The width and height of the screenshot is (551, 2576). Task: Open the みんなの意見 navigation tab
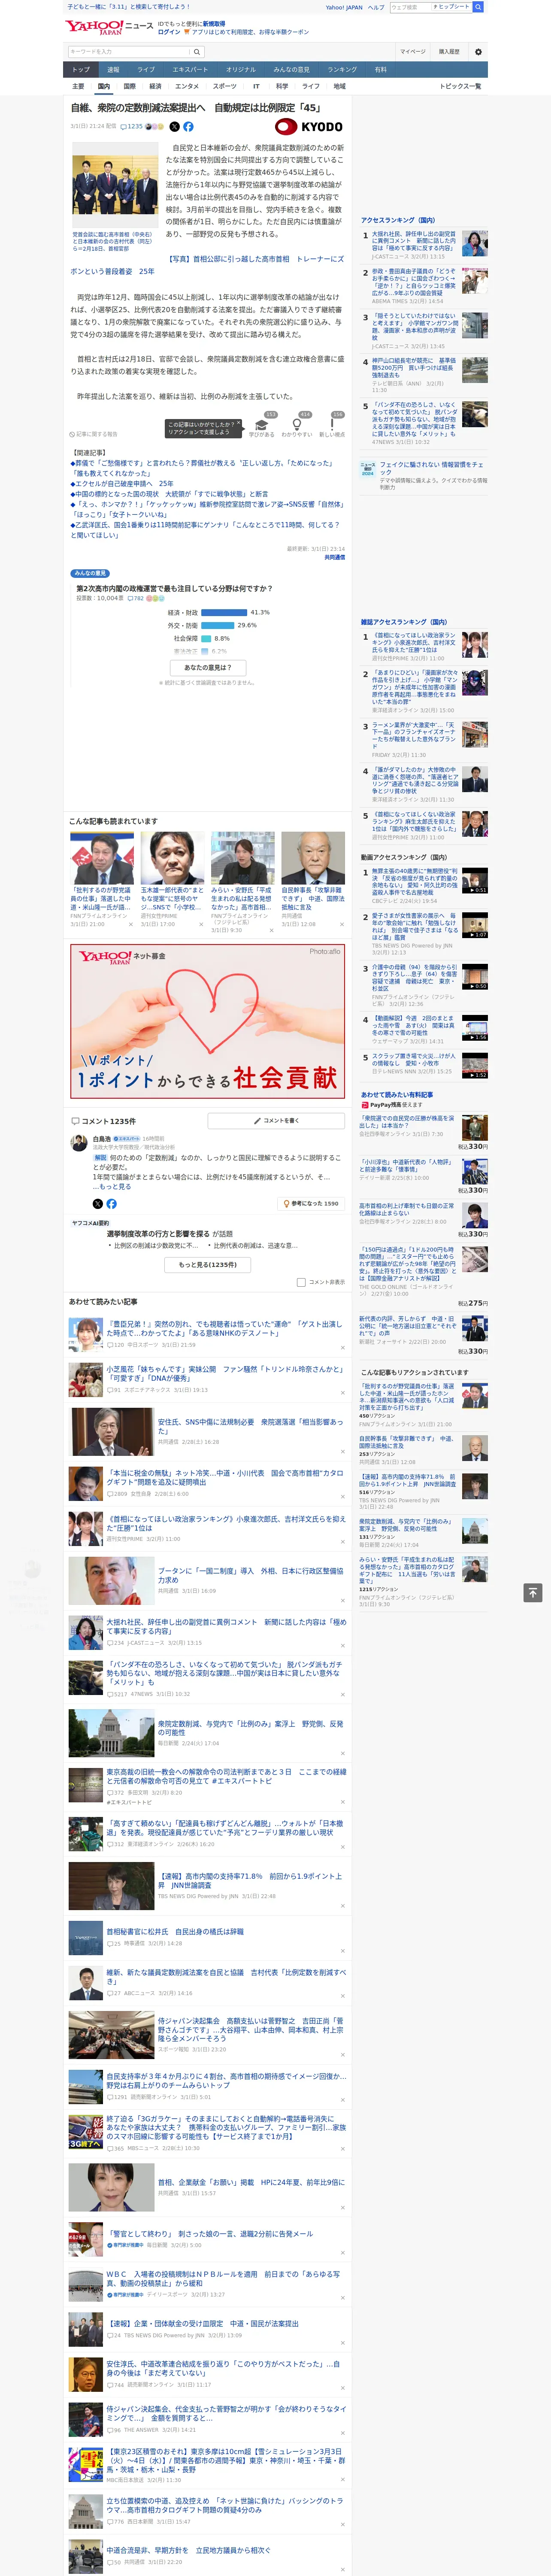point(292,69)
